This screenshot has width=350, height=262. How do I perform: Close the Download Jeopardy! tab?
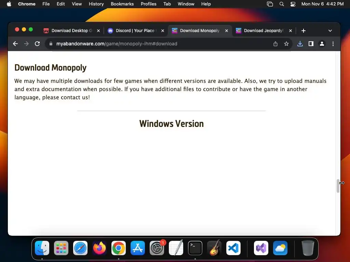(x=291, y=31)
